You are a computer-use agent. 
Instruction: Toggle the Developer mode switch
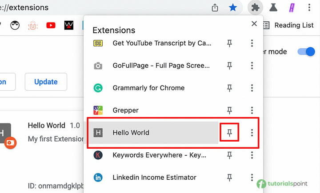306,51
